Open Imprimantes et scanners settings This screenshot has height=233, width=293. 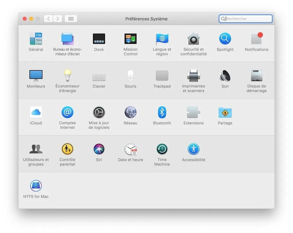(x=193, y=75)
